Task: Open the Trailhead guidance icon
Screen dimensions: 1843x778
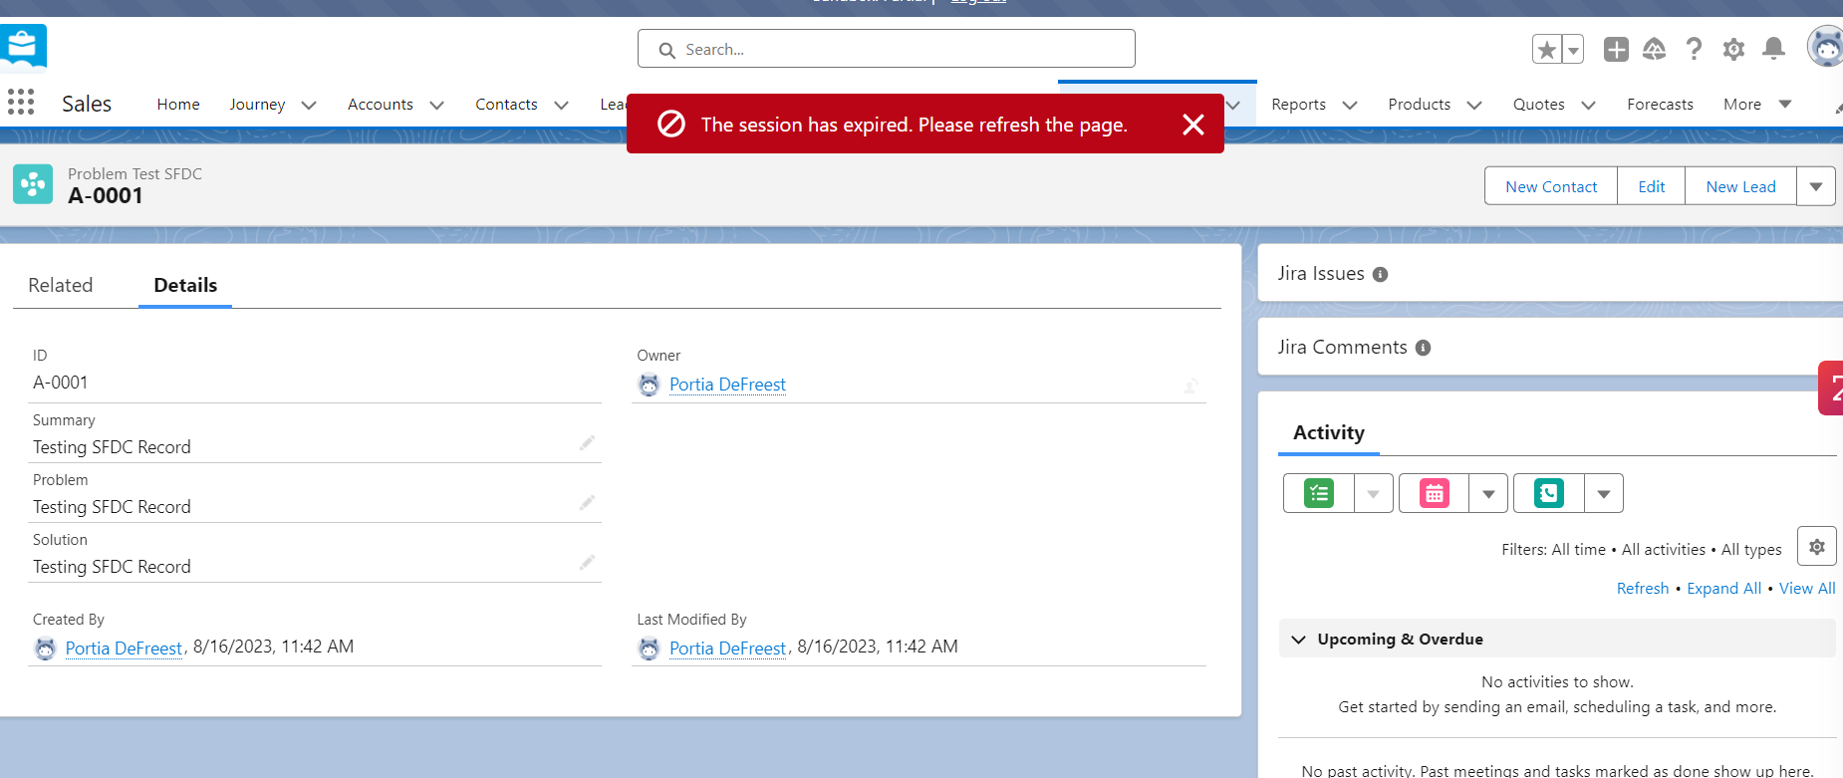Action: tap(1655, 49)
